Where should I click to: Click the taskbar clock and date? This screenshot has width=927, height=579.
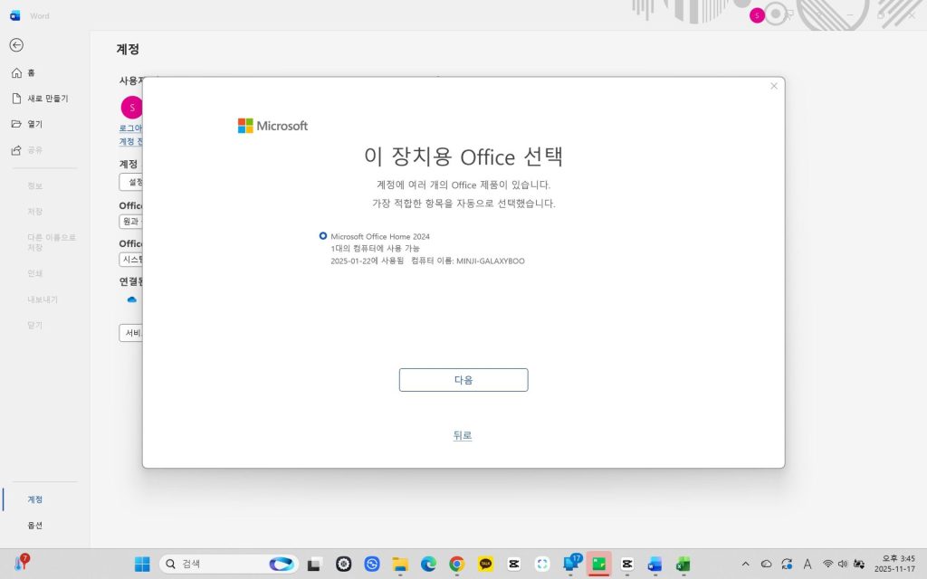(x=894, y=565)
